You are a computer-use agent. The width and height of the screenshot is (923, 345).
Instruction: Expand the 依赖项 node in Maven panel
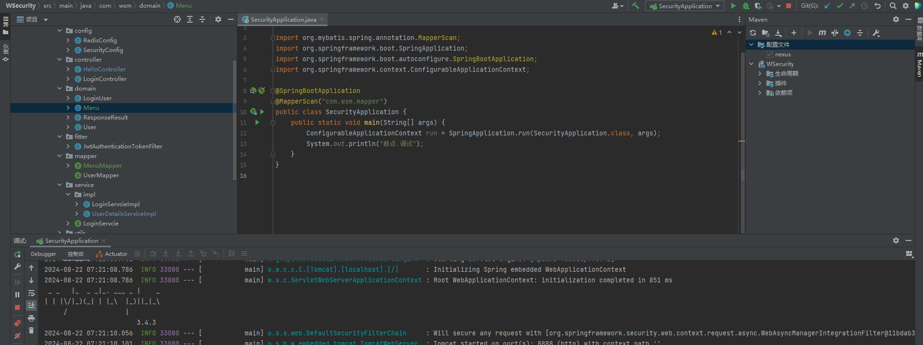[760, 93]
